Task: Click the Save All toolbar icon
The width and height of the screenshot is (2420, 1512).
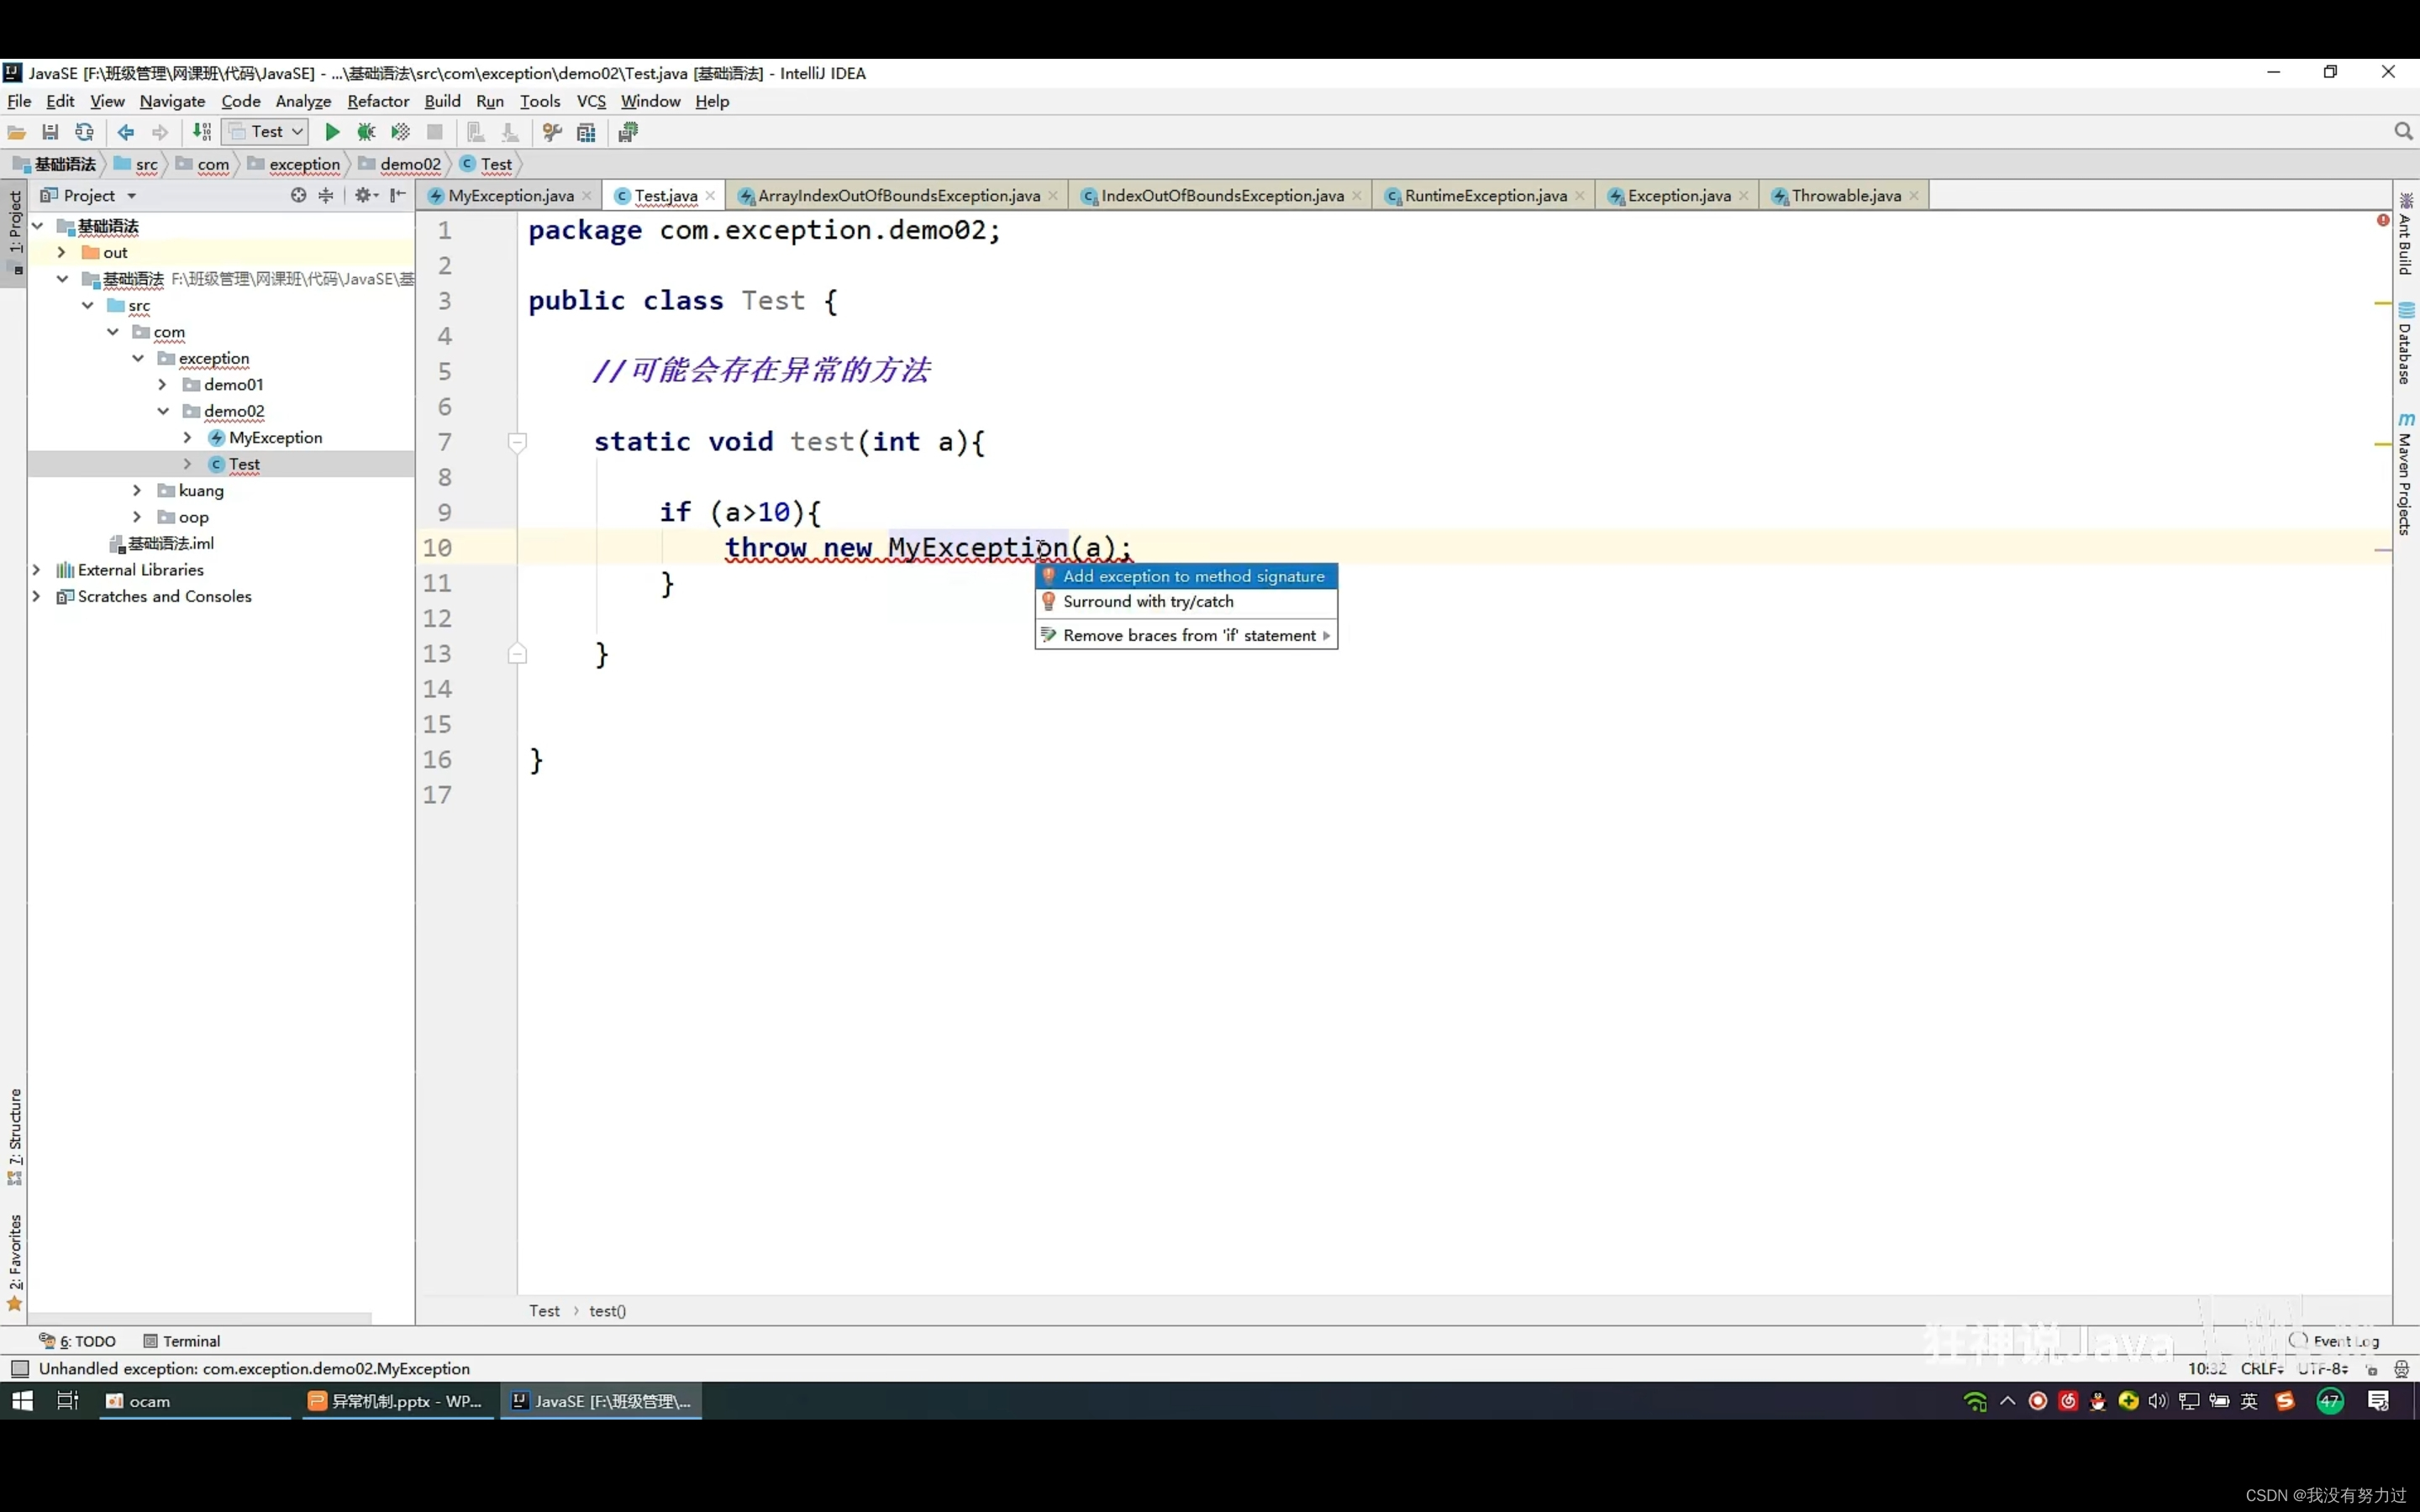Action: point(50,132)
